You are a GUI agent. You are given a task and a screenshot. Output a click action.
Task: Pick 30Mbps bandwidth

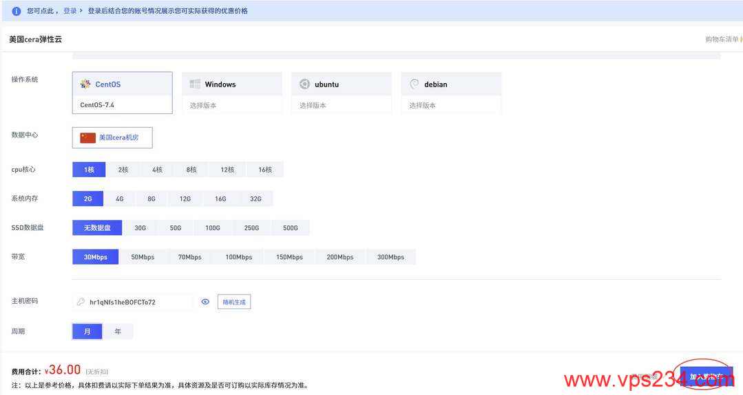(95, 257)
